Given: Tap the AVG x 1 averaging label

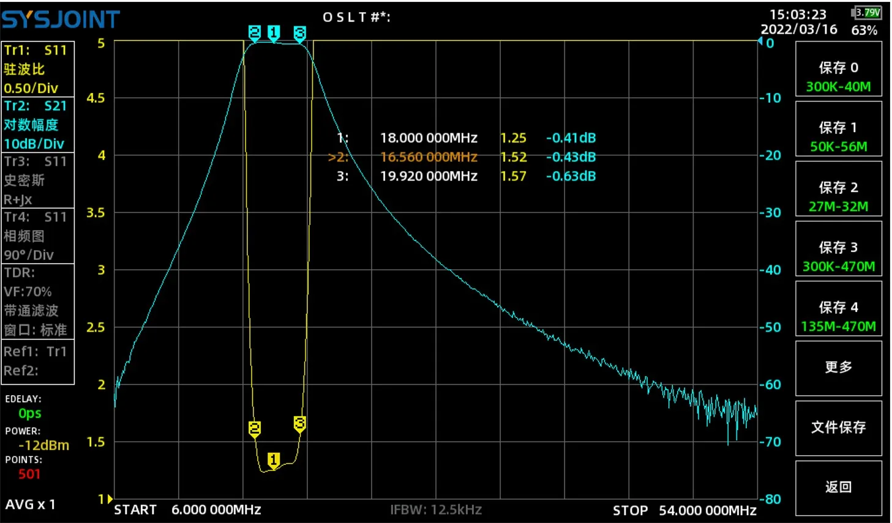Looking at the screenshot, I should pyautogui.click(x=31, y=505).
